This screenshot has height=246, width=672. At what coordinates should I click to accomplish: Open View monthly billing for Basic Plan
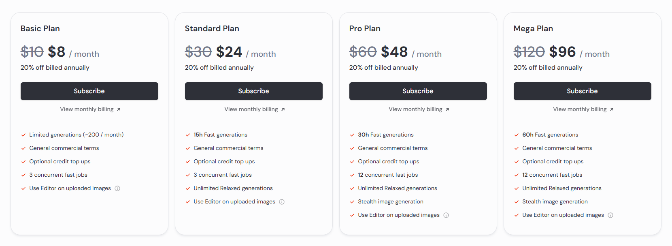(x=87, y=109)
